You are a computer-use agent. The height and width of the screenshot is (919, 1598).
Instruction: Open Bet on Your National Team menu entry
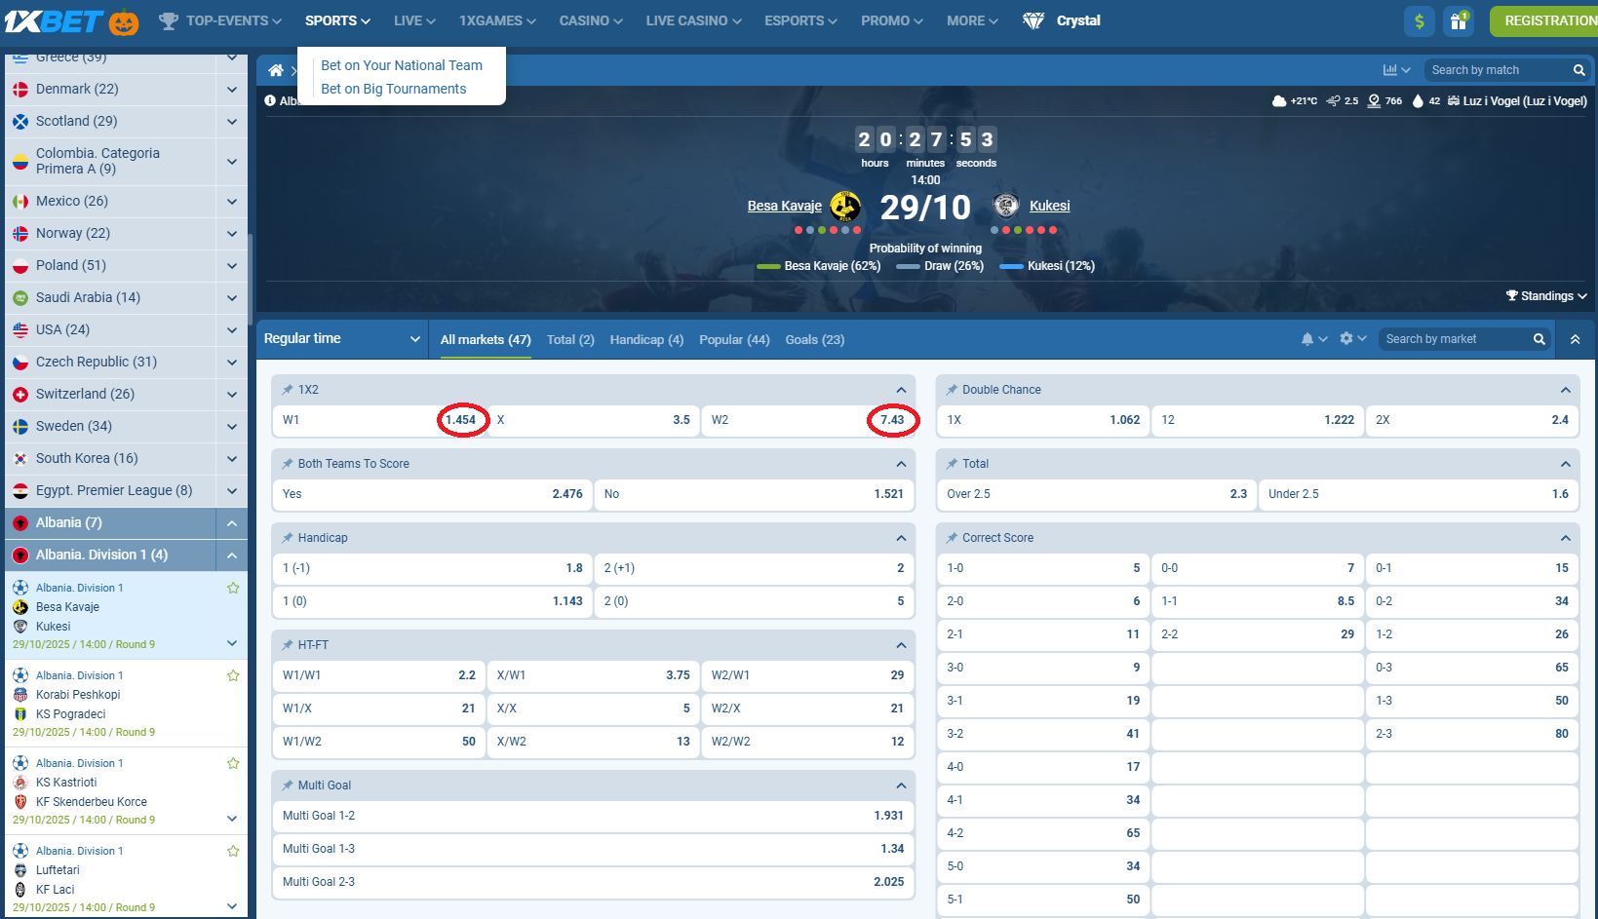(x=402, y=65)
